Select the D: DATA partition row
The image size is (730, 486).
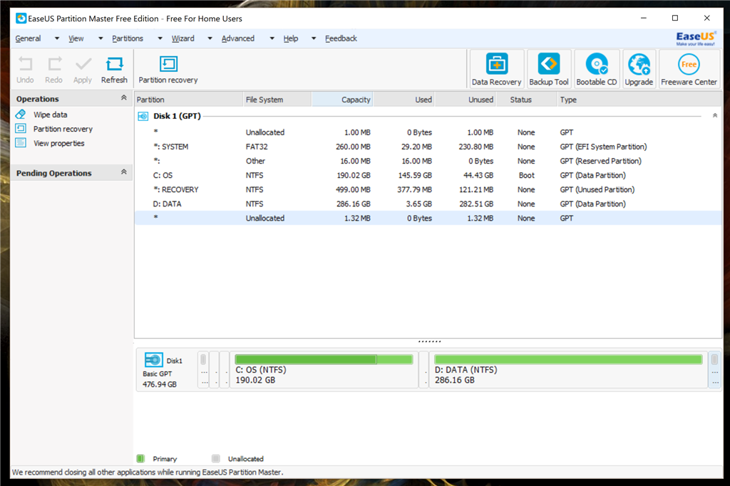click(428, 204)
